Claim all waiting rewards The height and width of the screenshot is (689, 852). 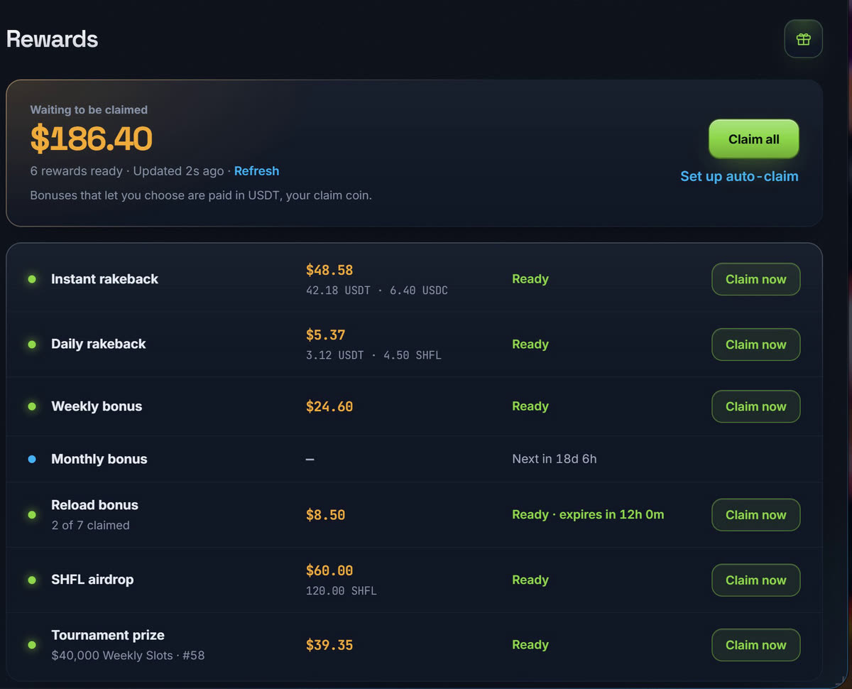754,139
